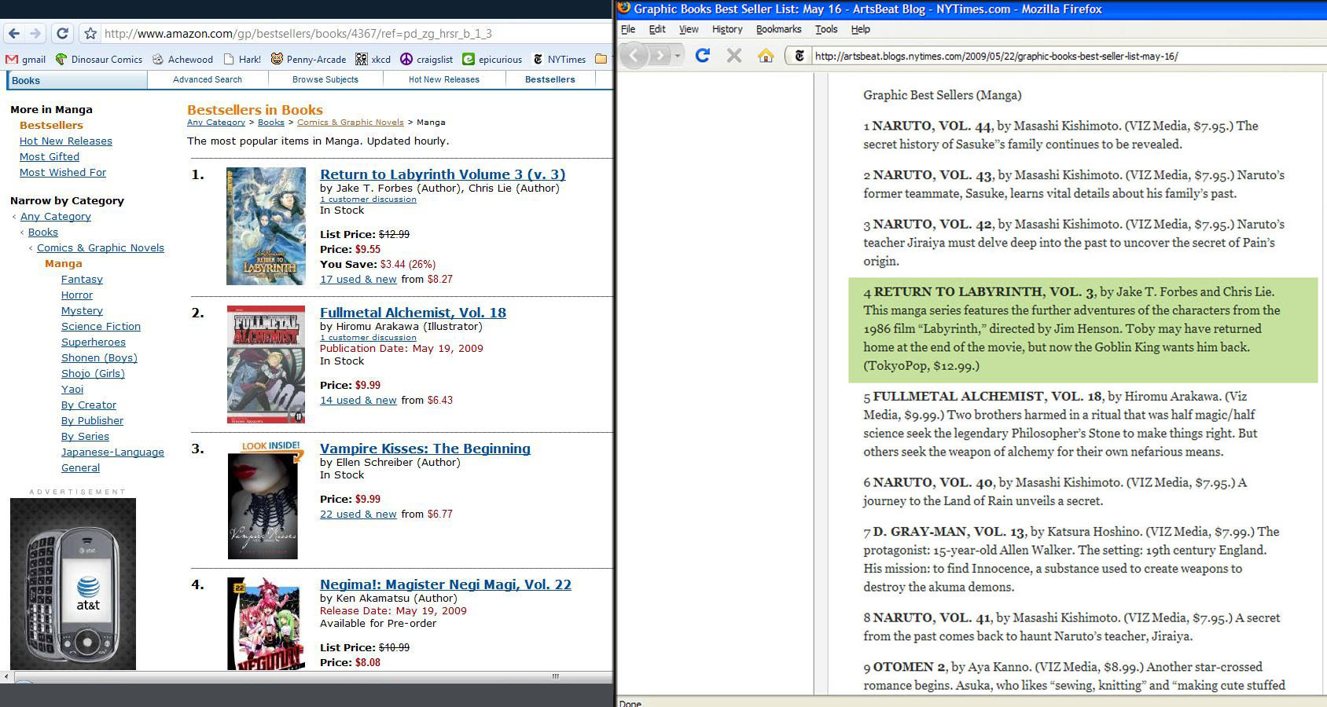
Task: Open Firefox back history dropdown arrow
Action: pos(678,55)
